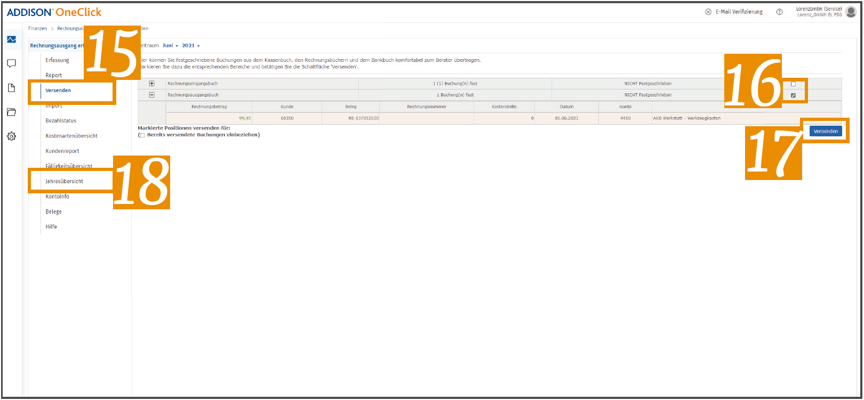This screenshot has width=864, height=400.
Task: Click the help question mark icon
Action: [780, 12]
